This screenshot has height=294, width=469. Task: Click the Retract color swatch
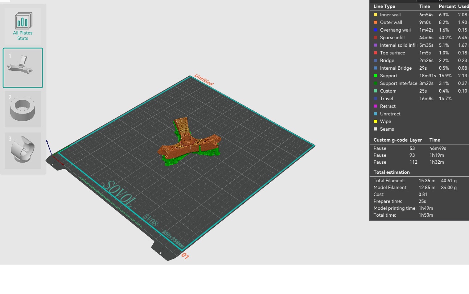coord(375,106)
